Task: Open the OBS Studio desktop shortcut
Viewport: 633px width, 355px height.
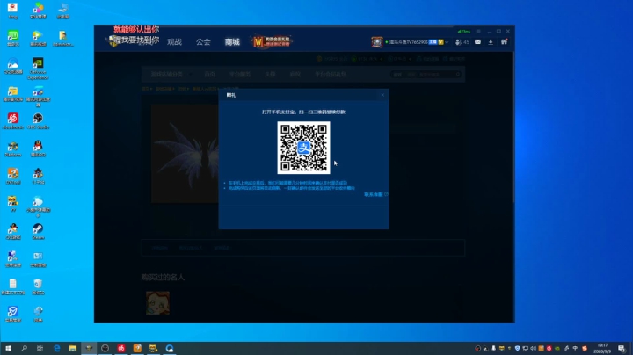Action: tap(38, 120)
